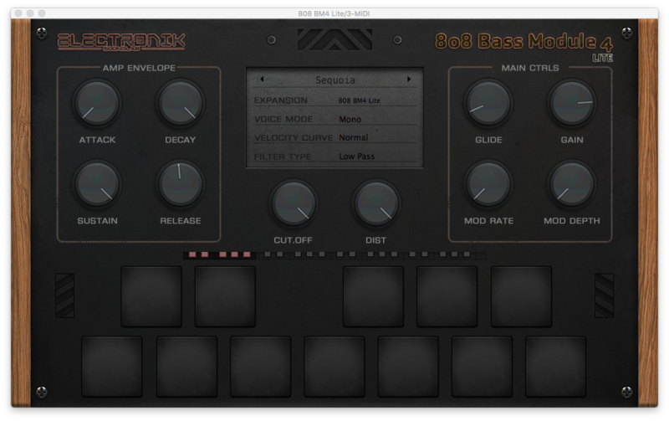Trigger the fifth pad in lower row
Image resolution: width=669 pixels, height=421 pixels.
(408, 367)
